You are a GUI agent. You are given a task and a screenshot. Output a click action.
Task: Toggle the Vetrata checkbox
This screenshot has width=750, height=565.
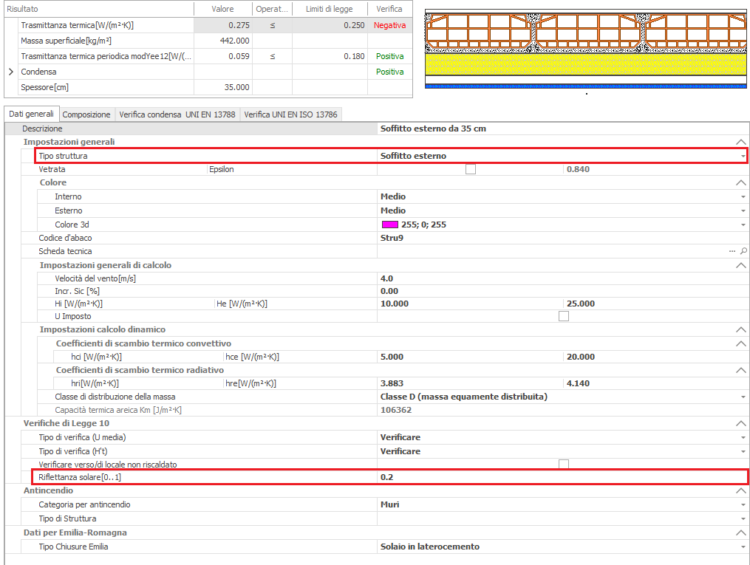(x=471, y=169)
